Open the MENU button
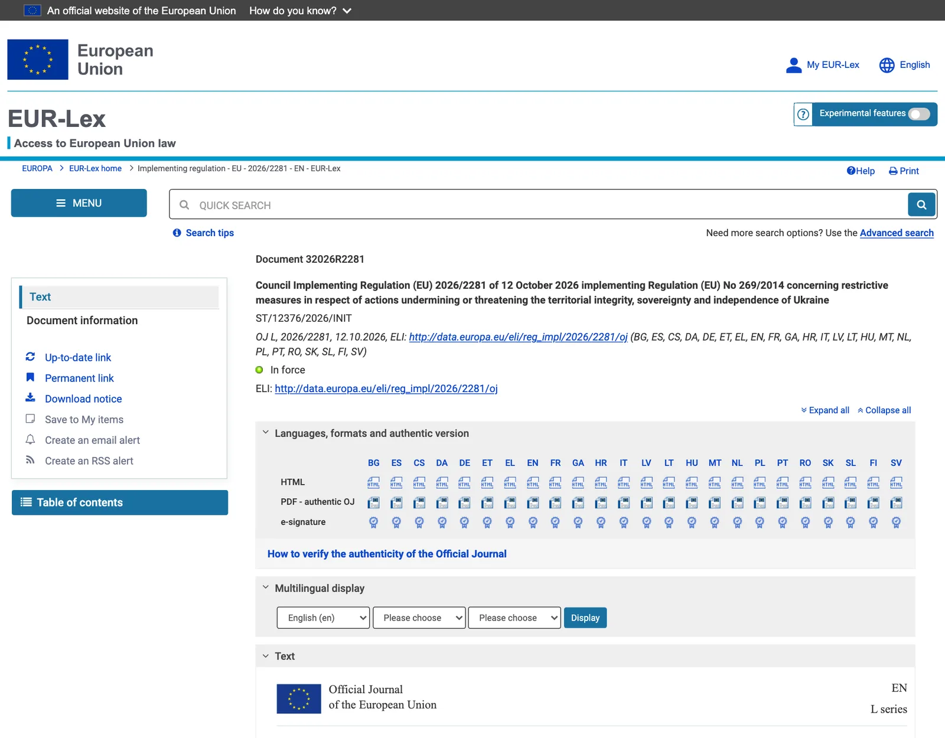 [79, 203]
